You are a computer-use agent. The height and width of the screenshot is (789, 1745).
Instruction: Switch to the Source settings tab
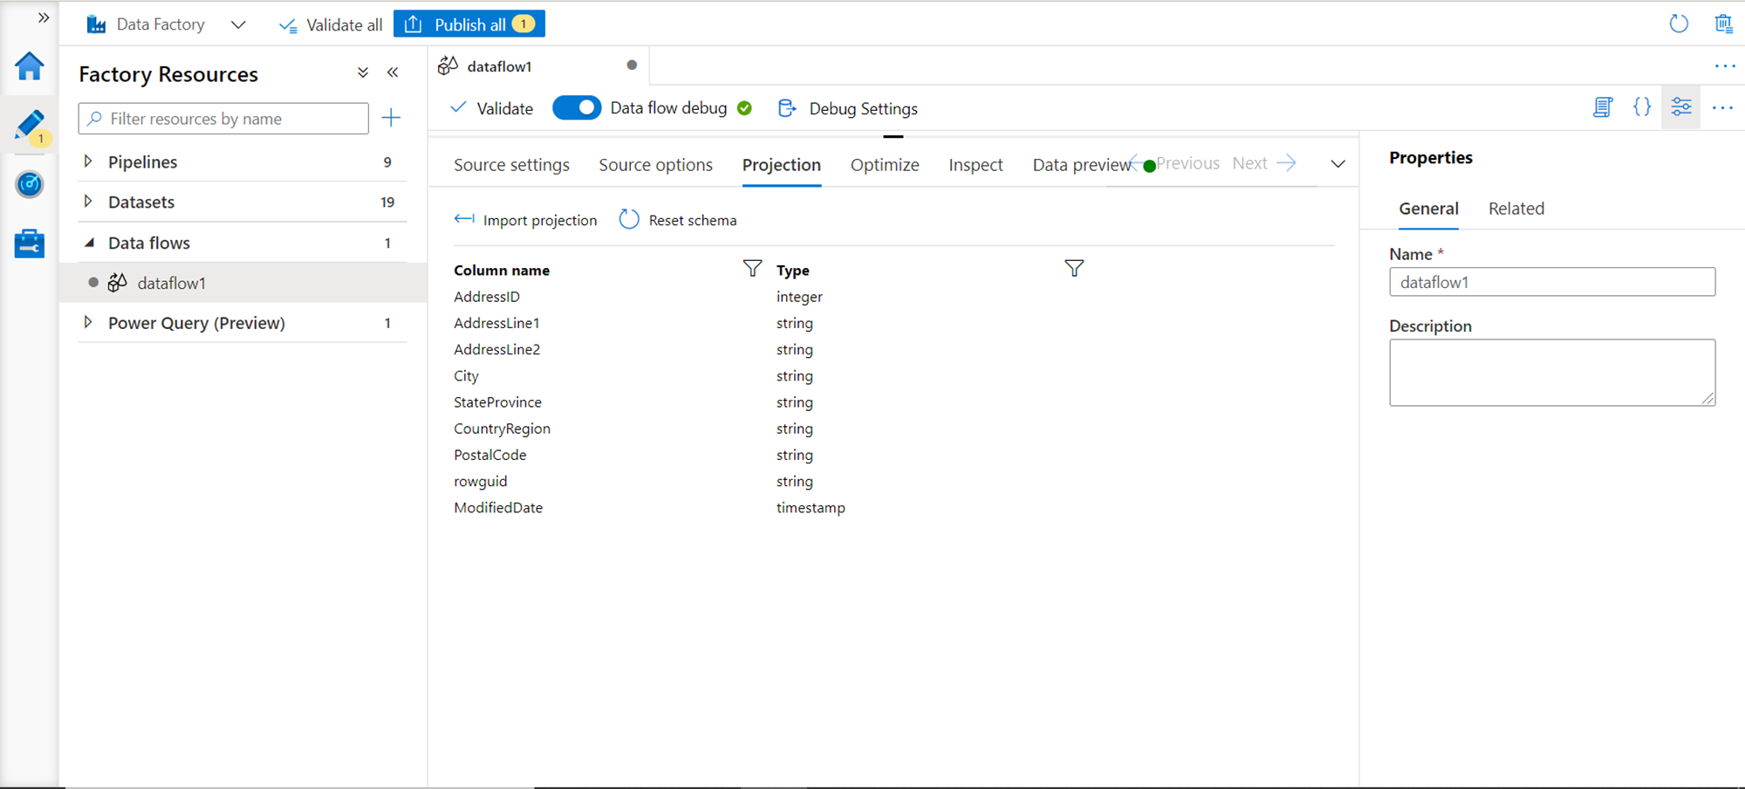tap(511, 165)
